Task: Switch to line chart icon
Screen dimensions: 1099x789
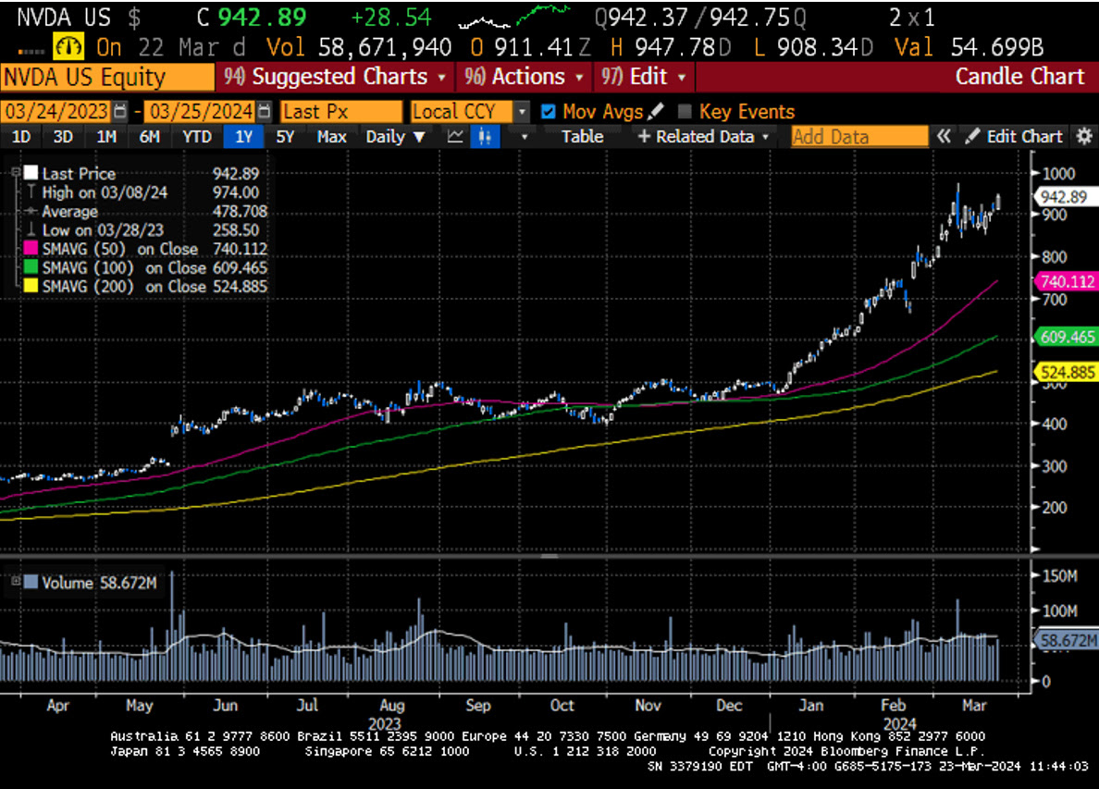Action: coord(455,137)
